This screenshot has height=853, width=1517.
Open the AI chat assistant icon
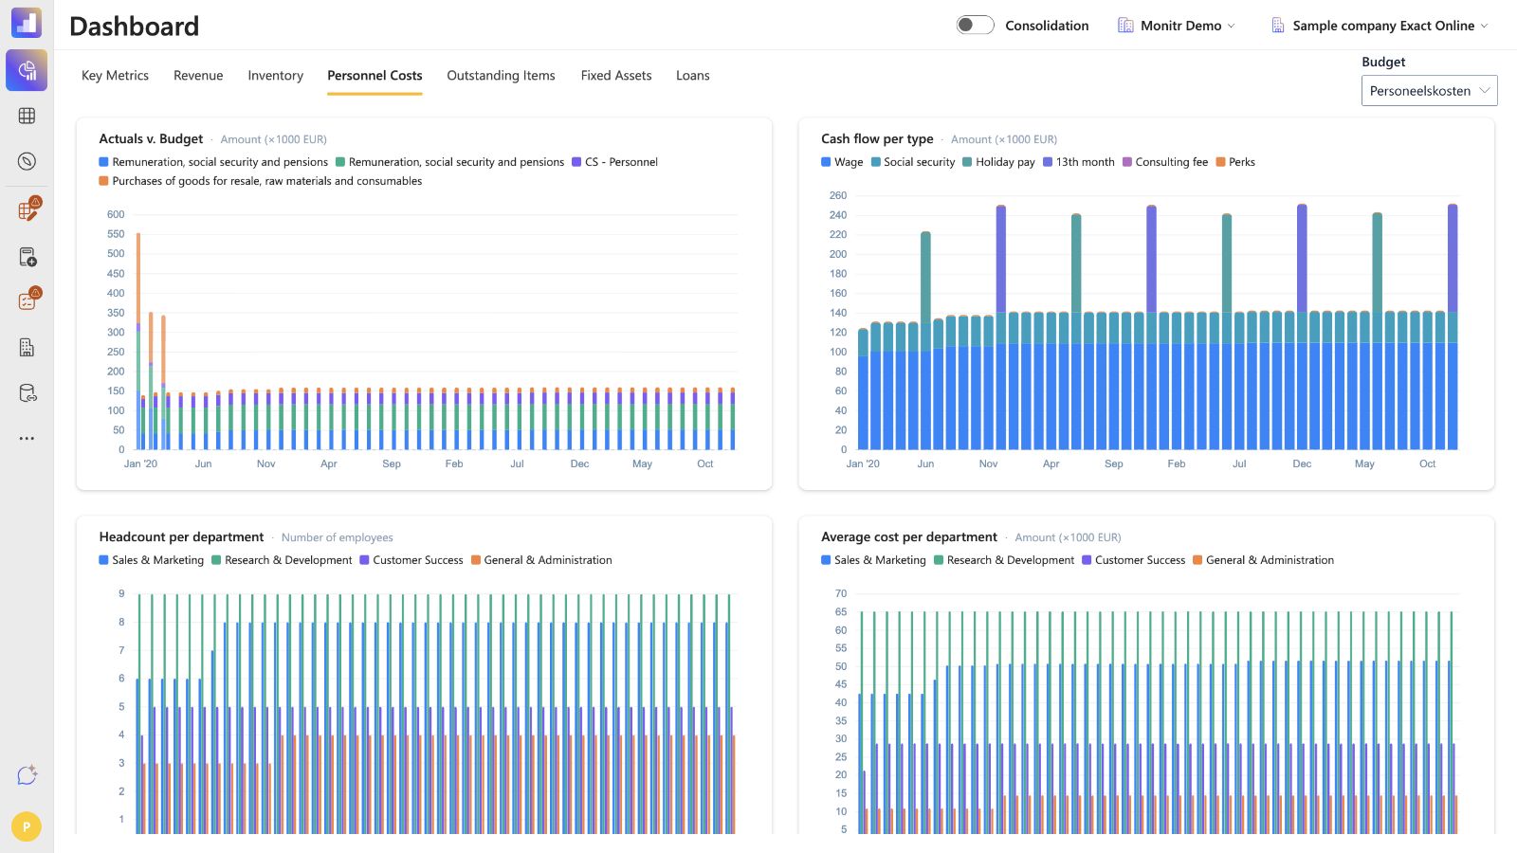27,775
